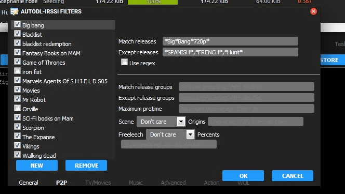Click the Except releases input field
The image size is (345, 194).
pyautogui.click(x=230, y=52)
